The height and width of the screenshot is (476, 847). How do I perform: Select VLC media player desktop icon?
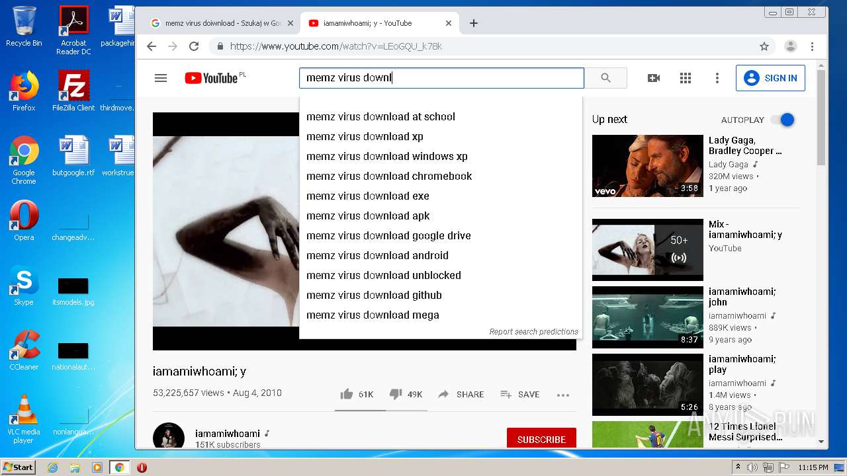(x=24, y=419)
